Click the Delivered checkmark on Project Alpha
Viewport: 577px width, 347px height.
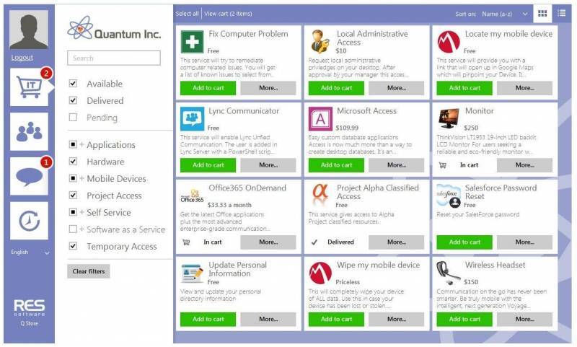[x=314, y=242]
